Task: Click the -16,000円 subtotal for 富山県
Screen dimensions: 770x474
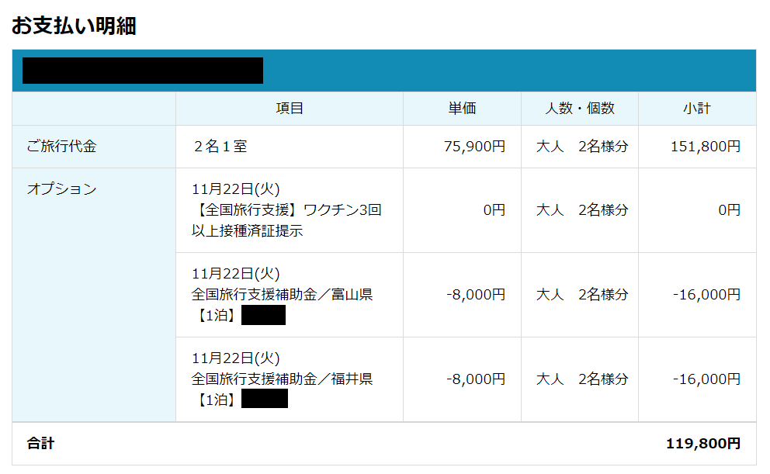Action: pyautogui.click(x=706, y=295)
